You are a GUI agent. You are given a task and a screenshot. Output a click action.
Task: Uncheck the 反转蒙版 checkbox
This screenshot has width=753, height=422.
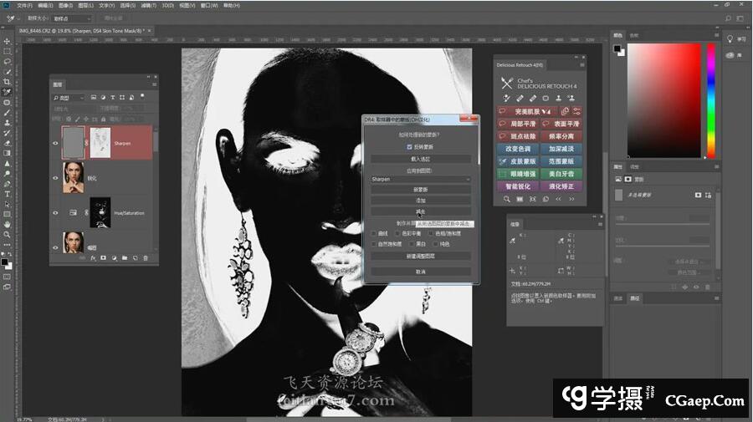click(409, 146)
